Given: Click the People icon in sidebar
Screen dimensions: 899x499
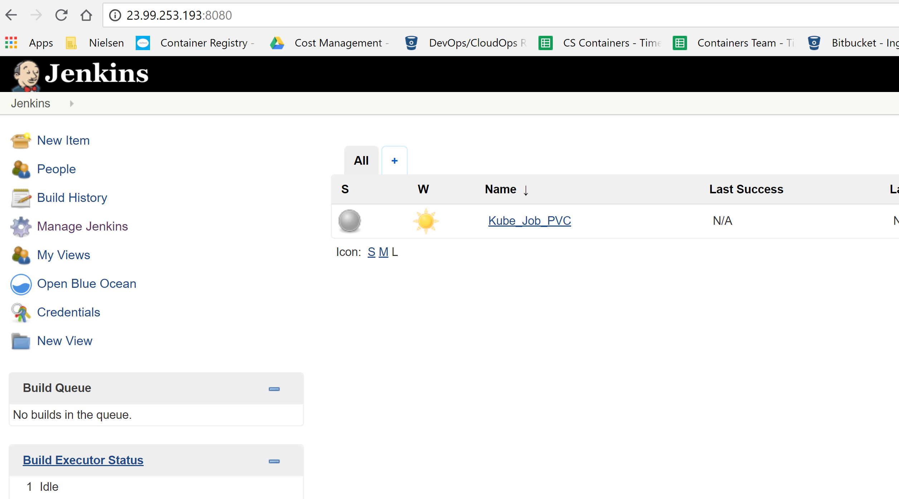Looking at the screenshot, I should click(x=21, y=169).
